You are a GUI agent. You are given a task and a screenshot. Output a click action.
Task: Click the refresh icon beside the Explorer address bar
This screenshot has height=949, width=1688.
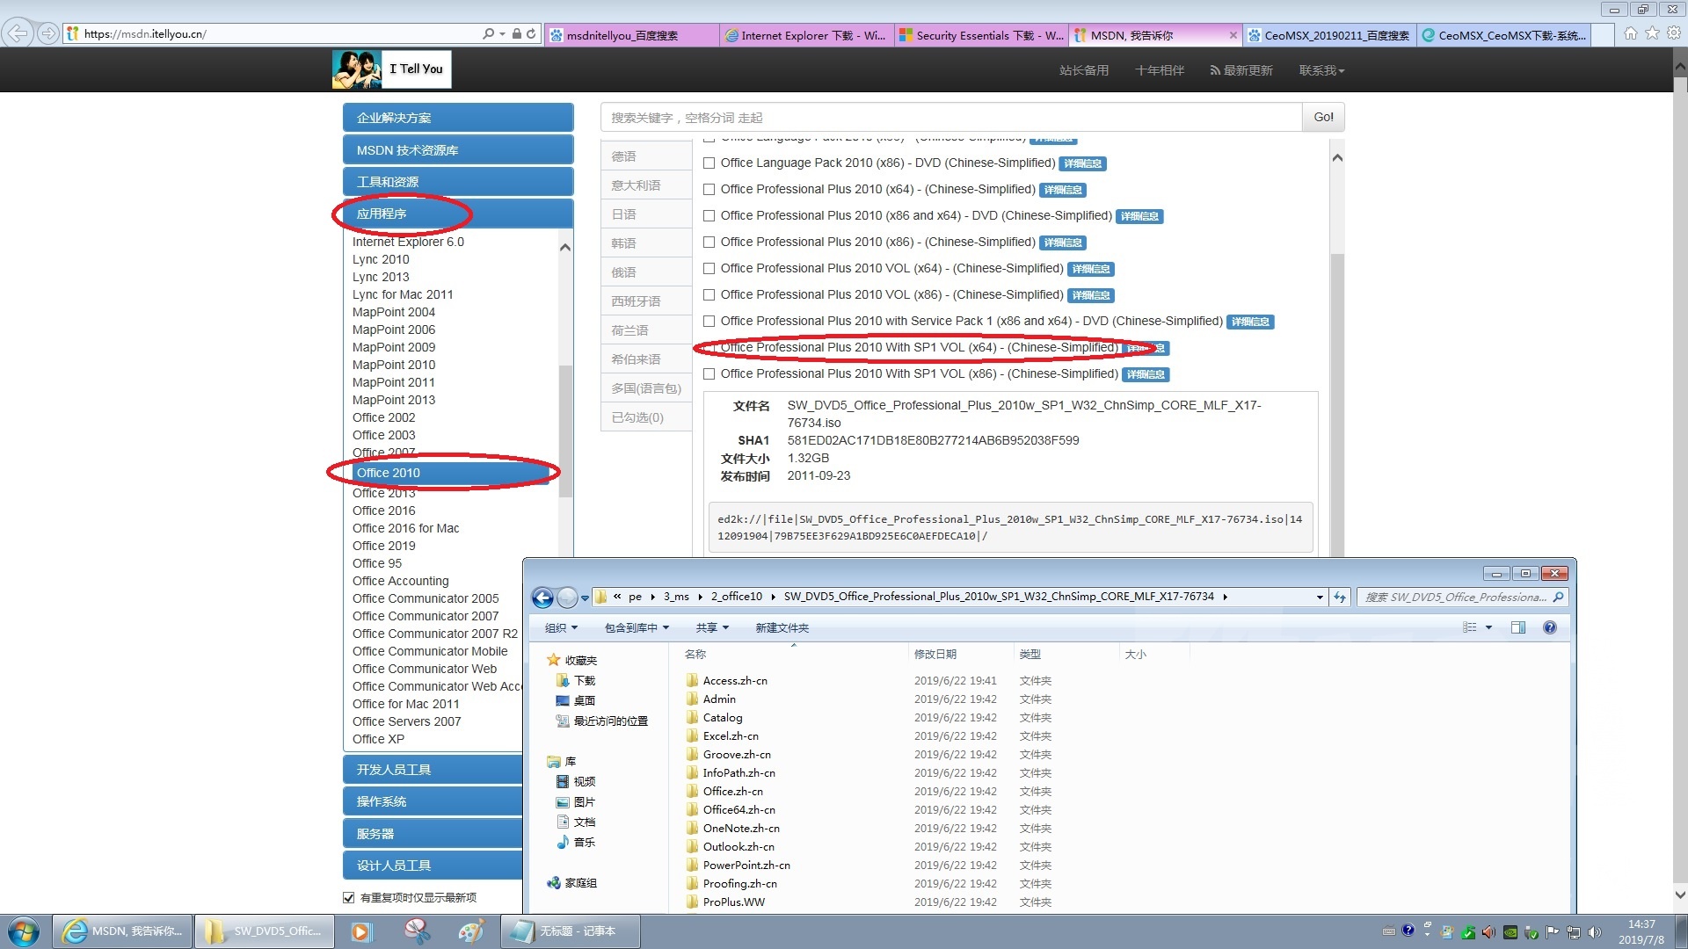pos(1340,598)
